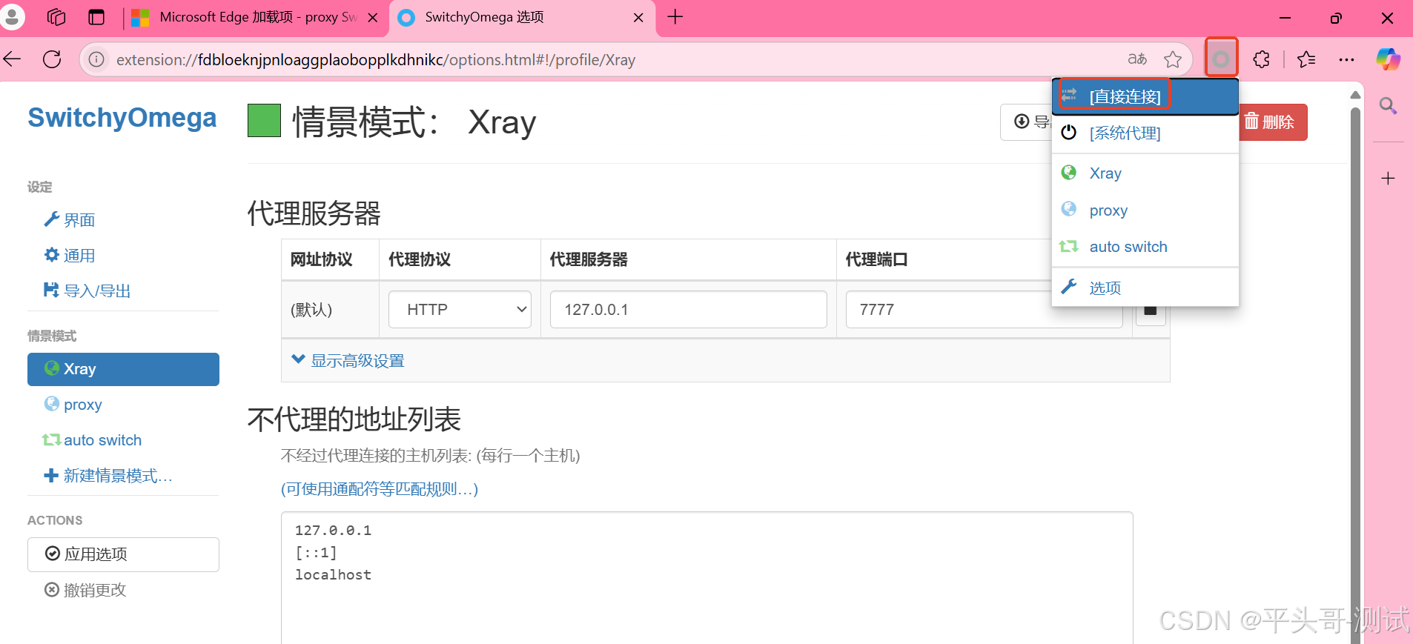Open the Copilot sidebar icon
The height and width of the screenshot is (644, 1413).
coord(1388,59)
